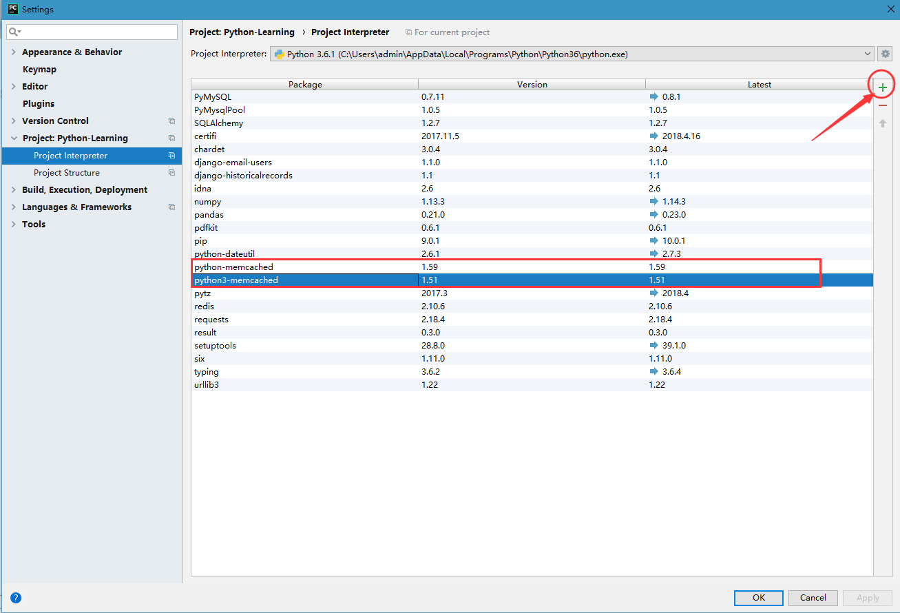Click latest version 39.1.0 of setuptools
900x613 pixels.
(x=674, y=346)
